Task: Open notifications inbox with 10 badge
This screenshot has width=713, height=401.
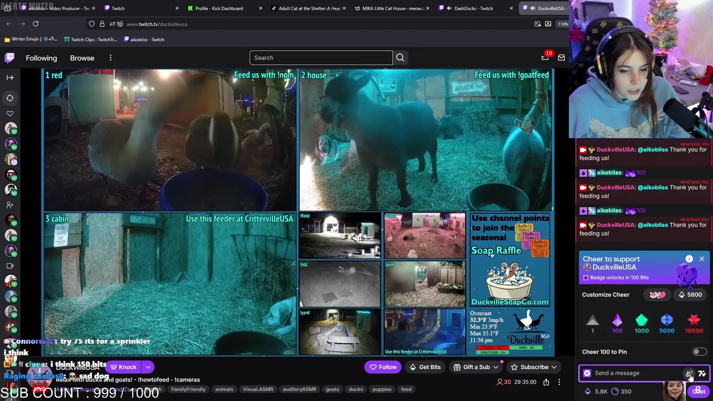Action: point(545,57)
